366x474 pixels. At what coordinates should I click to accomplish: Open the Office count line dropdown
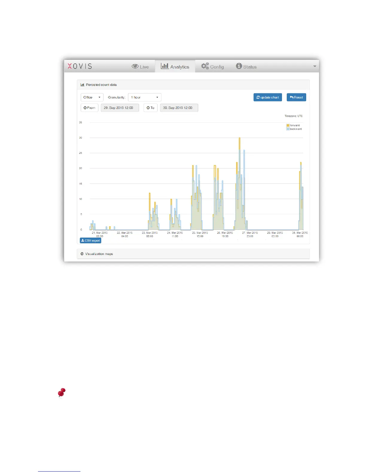(92, 97)
